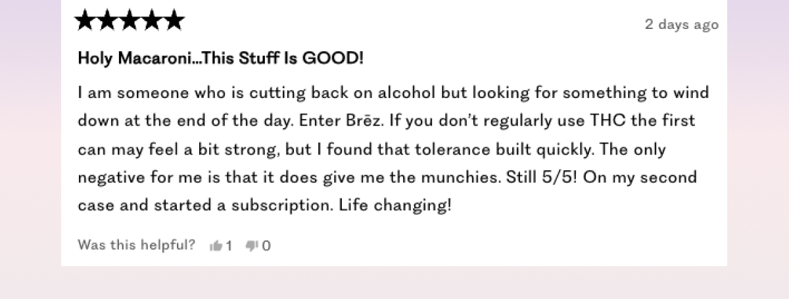Click the "2 days ago" timestamp
Screen dimensions: 789x299
tap(682, 25)
